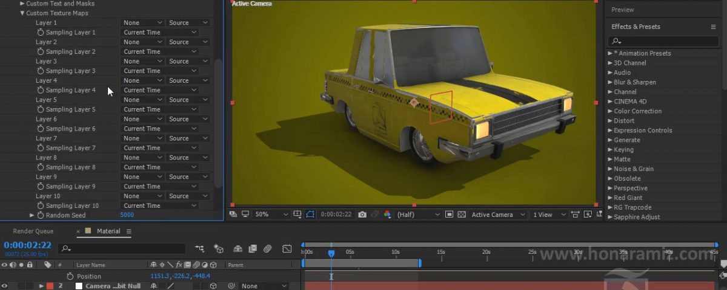Close the Material timeline tab
727x290 pixels.
78,231
